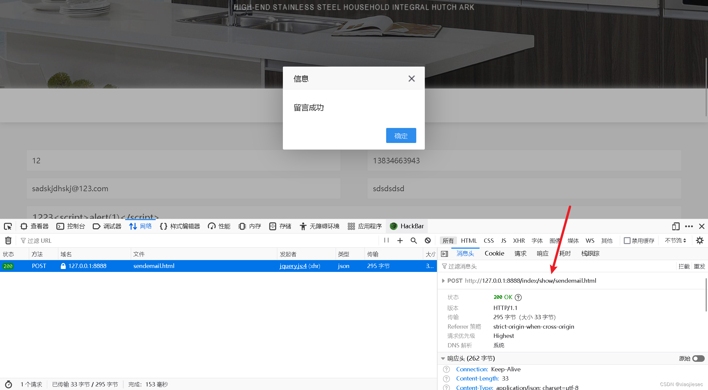708x390 pixels.
Task: Open the 调试器 (Debugger) panel
Action: pyautogui.click(x=107, y=226)
